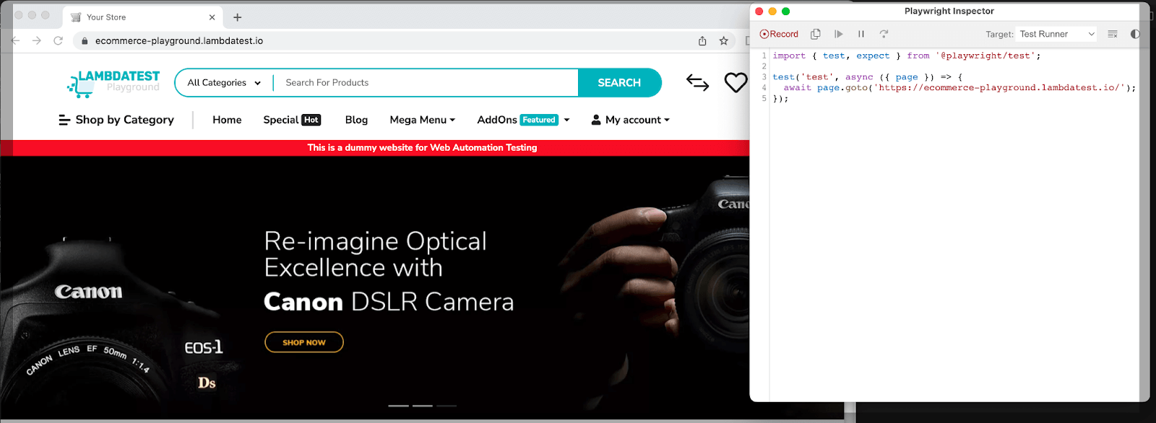Image resolution: width=1156 pixels, height=423 pixels.
Task: Click the Record button in Playwright Inspector
Action: (x=779, y=34)
